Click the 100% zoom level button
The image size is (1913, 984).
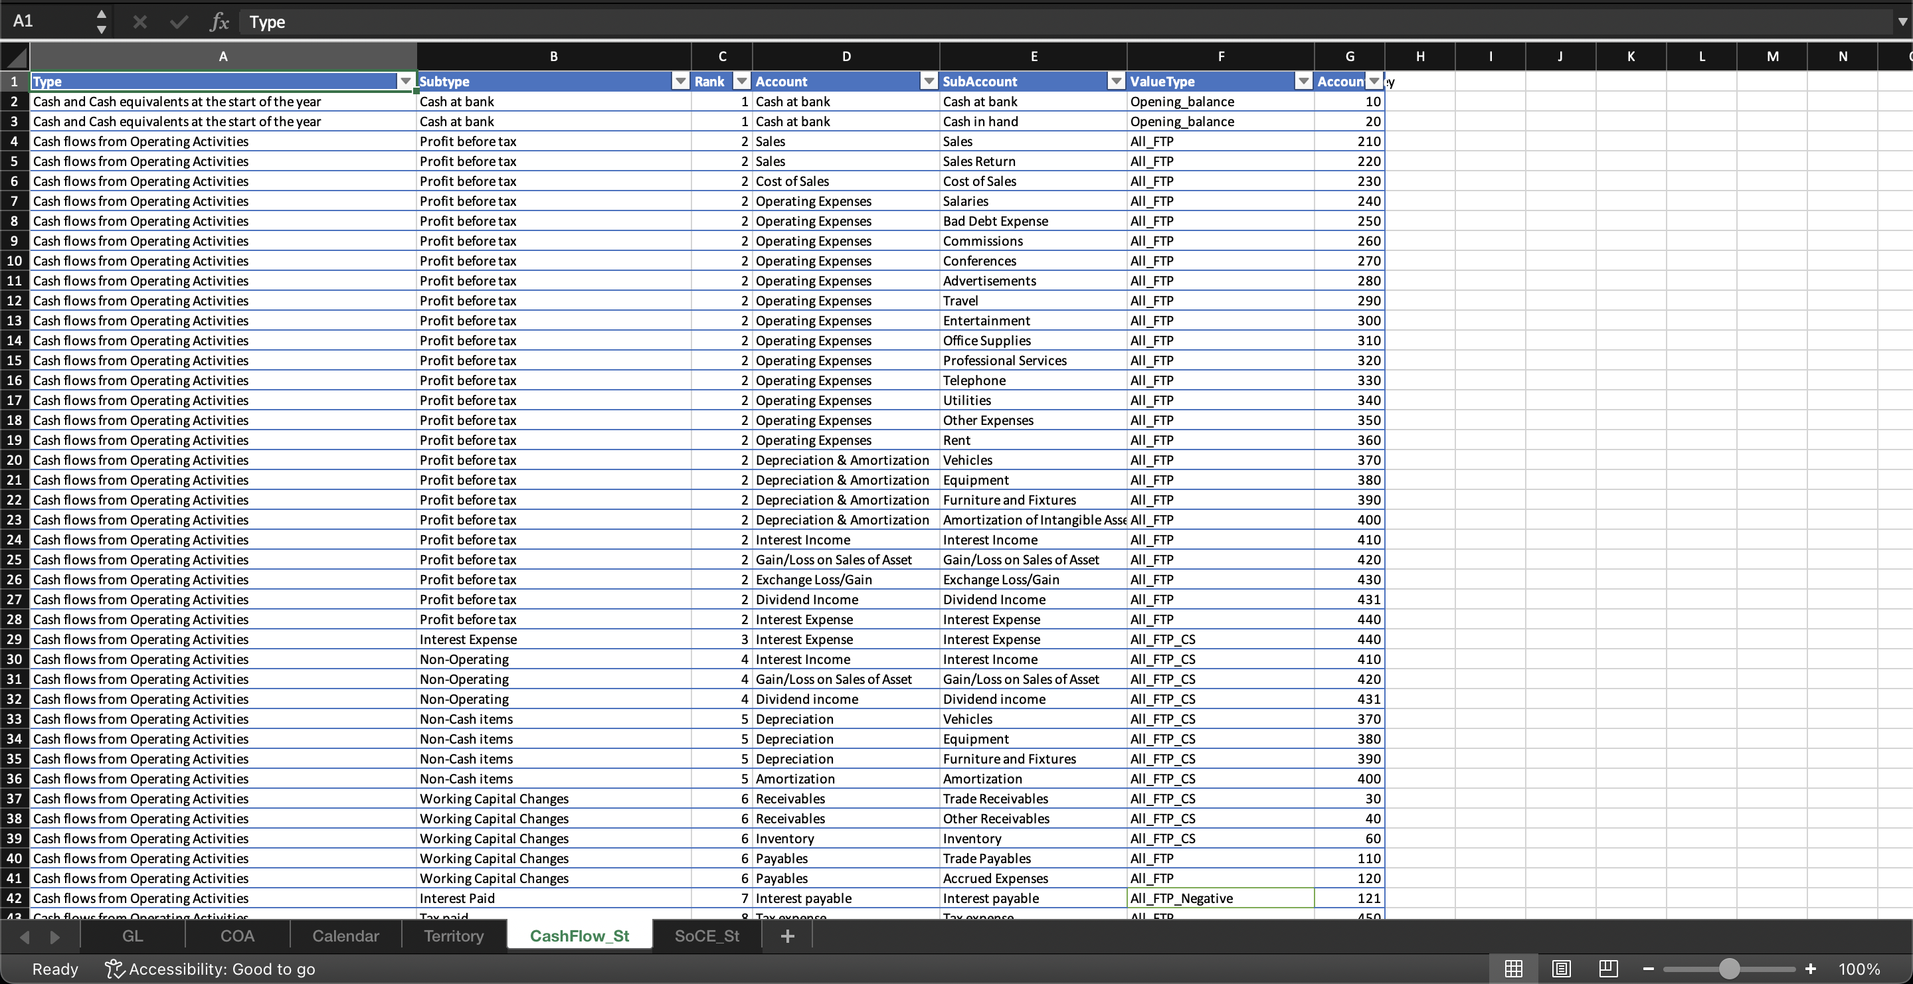pos(1859,969)
